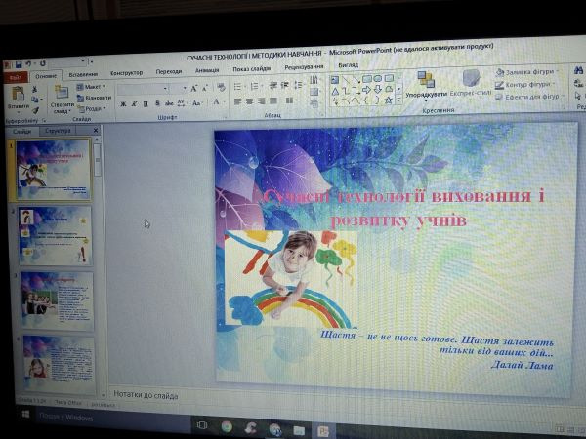The image size is (586, 439).
Task: Click the Reset (Відновити) slide button
Action: tap(94, 98)
